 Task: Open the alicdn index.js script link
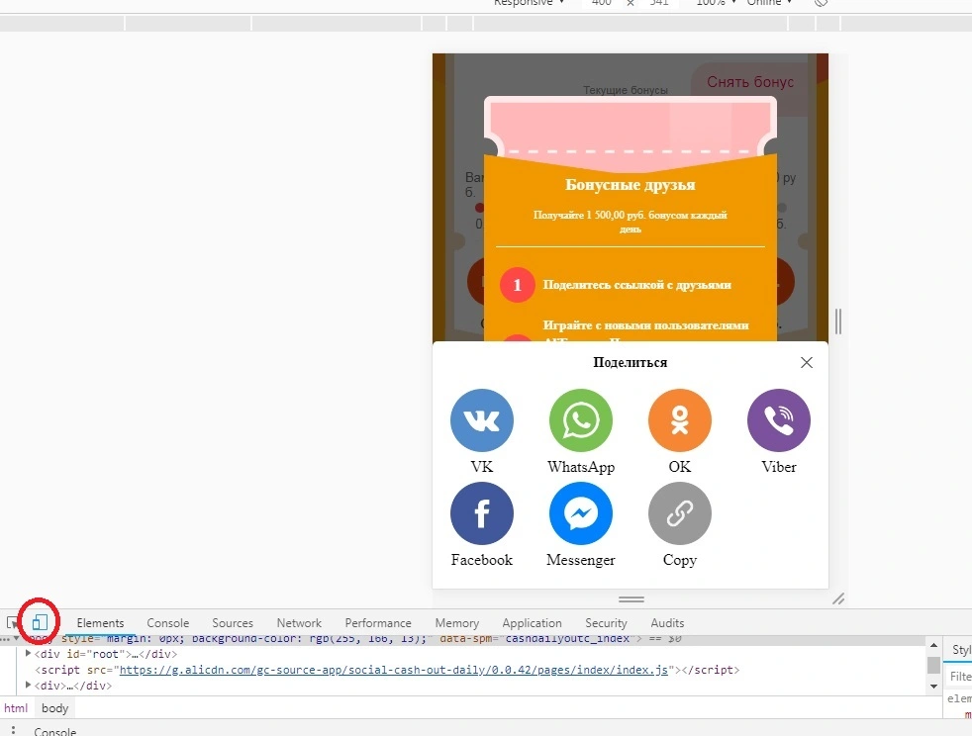click(394, 670)
